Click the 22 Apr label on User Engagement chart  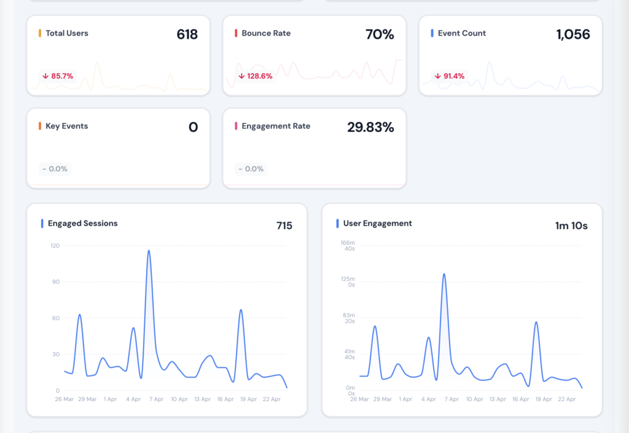[566, 399]
